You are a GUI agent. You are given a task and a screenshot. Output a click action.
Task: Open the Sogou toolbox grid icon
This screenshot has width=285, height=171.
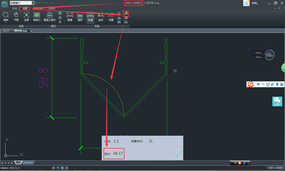click(282, 84)
